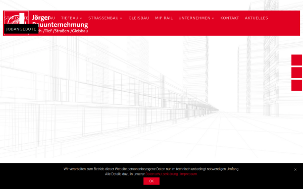Expand the STRASSENBAU submenu chevron
This screenshot has width=303, height=189.
click(121, 18)
